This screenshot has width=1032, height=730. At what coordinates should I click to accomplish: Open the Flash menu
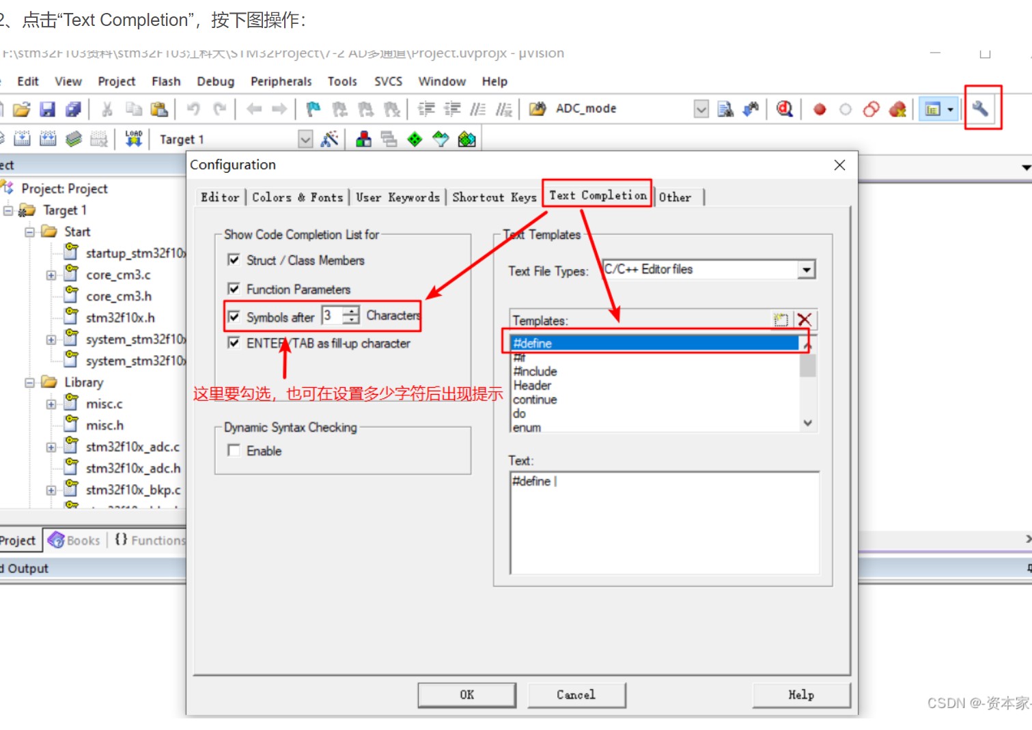point(166,81)
